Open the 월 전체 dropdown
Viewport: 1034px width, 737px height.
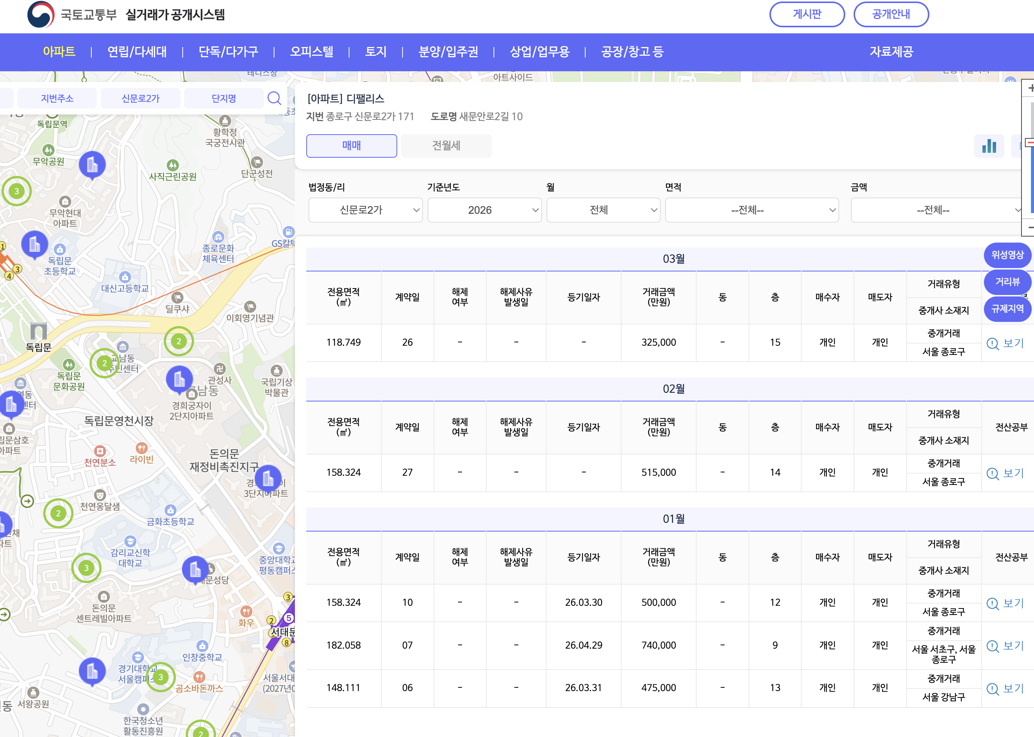(x=603, y=210)
